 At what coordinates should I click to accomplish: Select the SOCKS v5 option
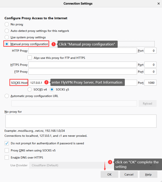tap(52, 90)
